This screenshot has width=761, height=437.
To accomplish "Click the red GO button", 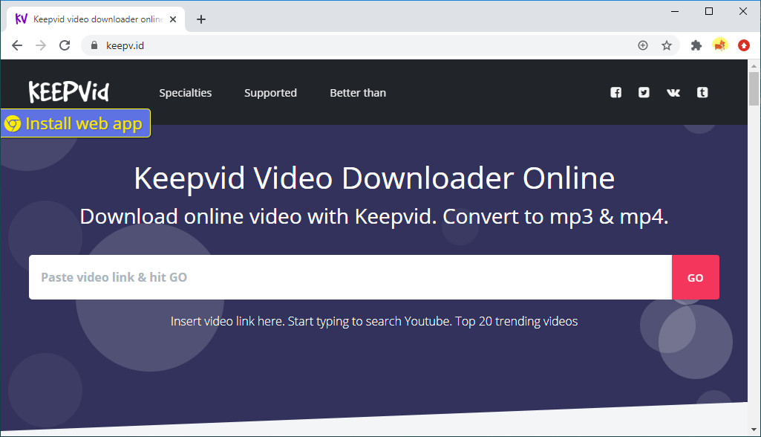I will coord(696,277).
